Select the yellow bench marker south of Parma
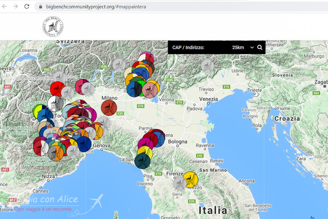Image resolution: width=328 pixels, height=219 pixels. pos(146,151)
